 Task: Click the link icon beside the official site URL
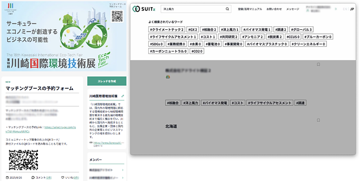[x=91, y=143]
